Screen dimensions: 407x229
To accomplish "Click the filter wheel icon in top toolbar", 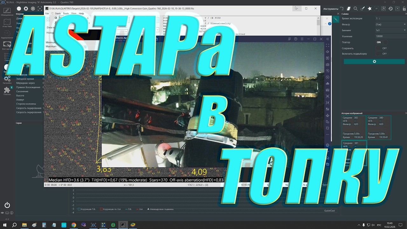I will tap(33, 9).
